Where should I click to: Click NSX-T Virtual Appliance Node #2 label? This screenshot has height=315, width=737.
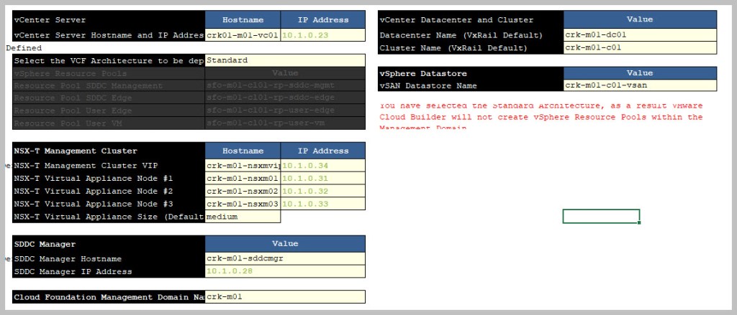109,191
